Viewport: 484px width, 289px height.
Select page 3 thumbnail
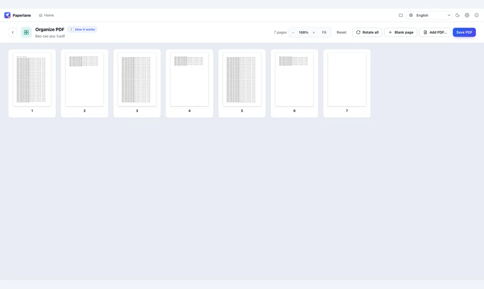click(137, 83)
